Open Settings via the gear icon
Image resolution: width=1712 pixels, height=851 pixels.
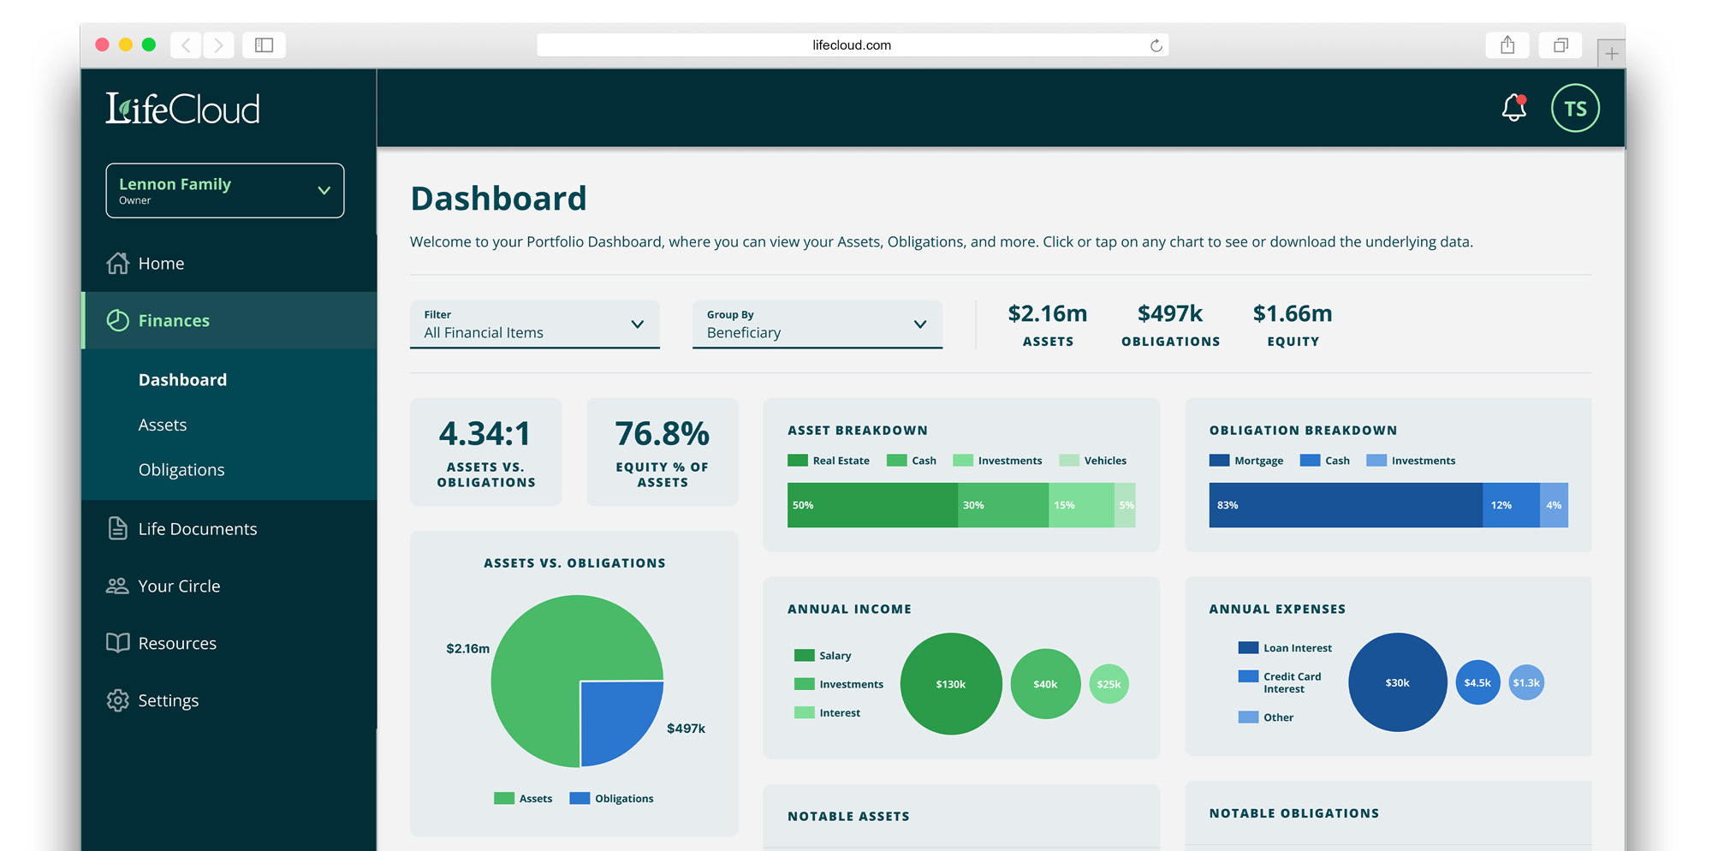(x=117, y=700)
